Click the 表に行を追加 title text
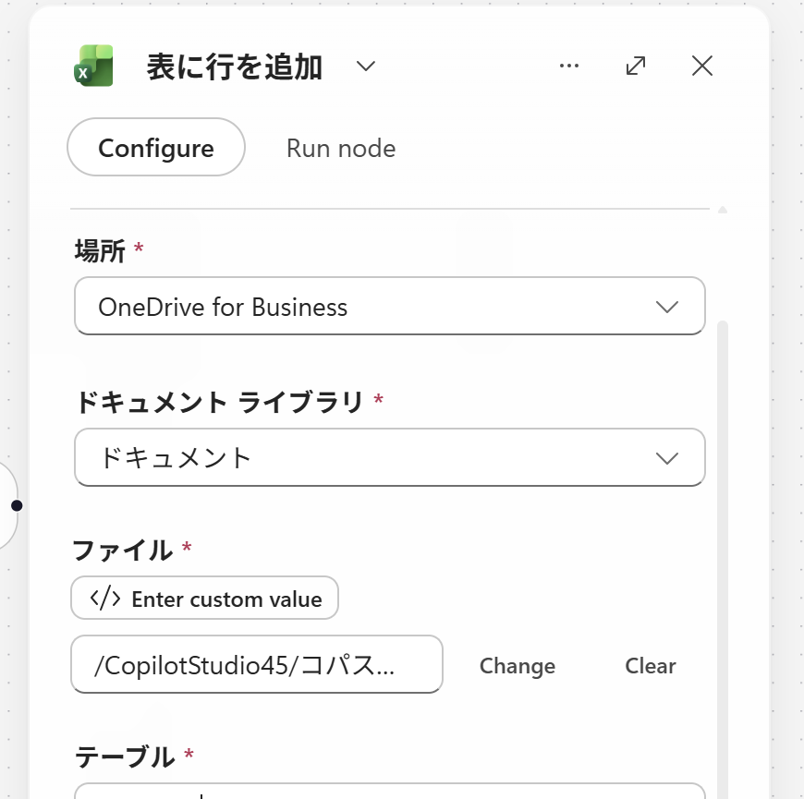The width and height of the screenshot is (804, 799). pyautogui.click(x=235, y=67)
